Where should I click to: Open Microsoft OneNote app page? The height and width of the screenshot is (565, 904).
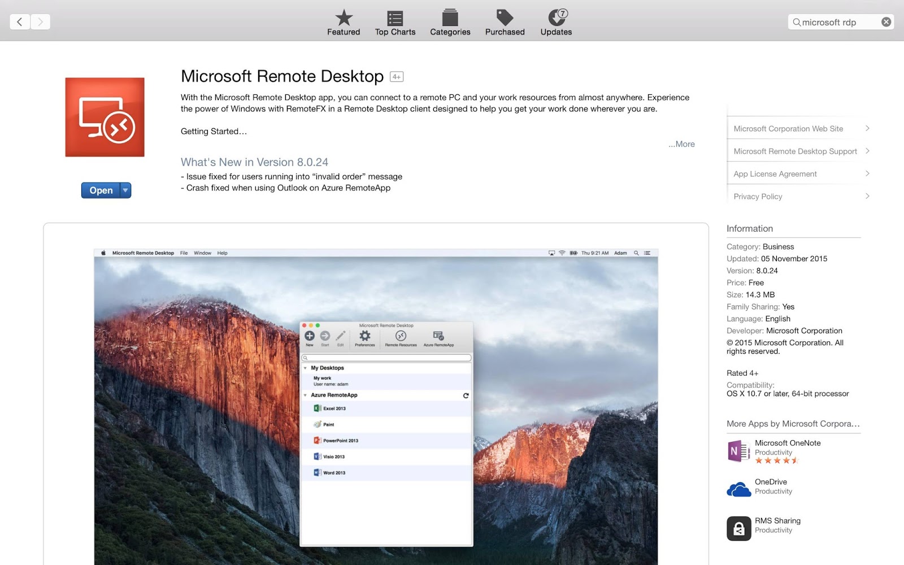pos(788,443)
